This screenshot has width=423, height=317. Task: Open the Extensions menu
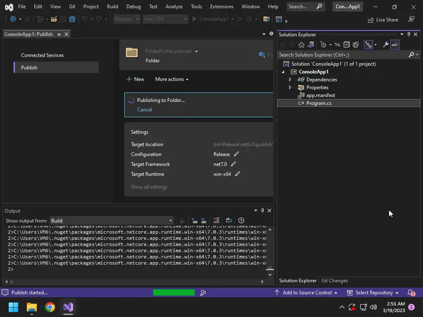(x=222, y=7)
